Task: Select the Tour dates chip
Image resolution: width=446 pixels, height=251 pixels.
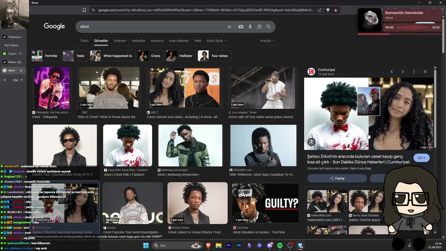Action: click(x=214, y=56)
